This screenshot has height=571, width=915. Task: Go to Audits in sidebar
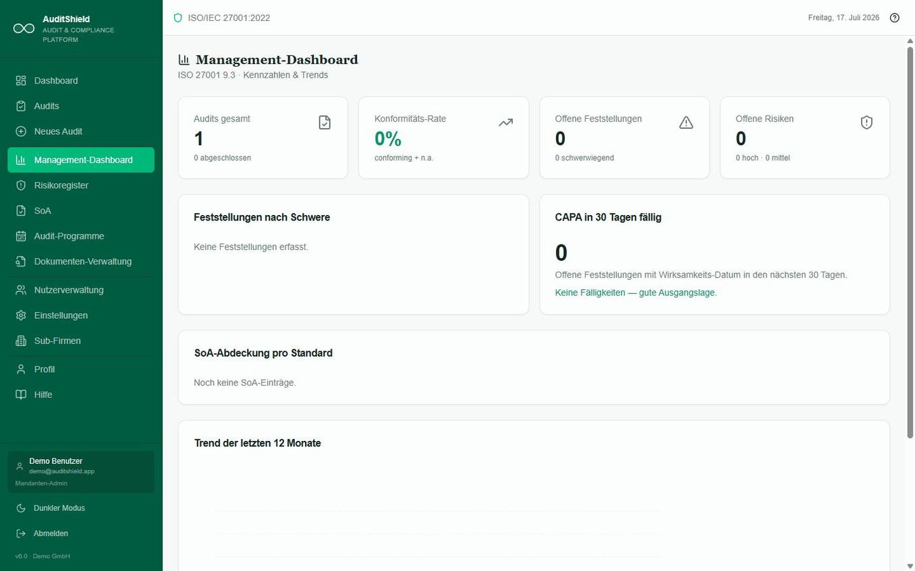81,106
